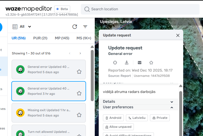Image resolution: width=203 pixels, height=136 pixels.
Task: Star the General error reported 5 days ago
Action: (79, 72)
